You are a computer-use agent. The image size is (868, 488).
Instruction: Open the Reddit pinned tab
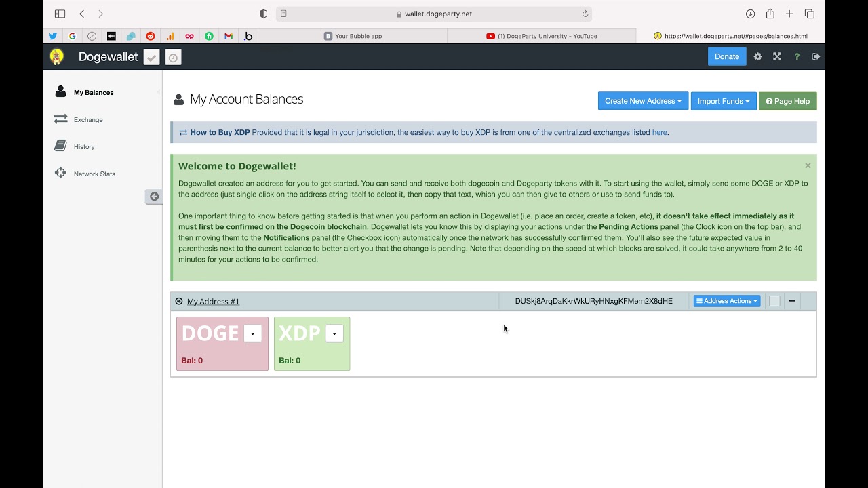click(x=151, y=36)
